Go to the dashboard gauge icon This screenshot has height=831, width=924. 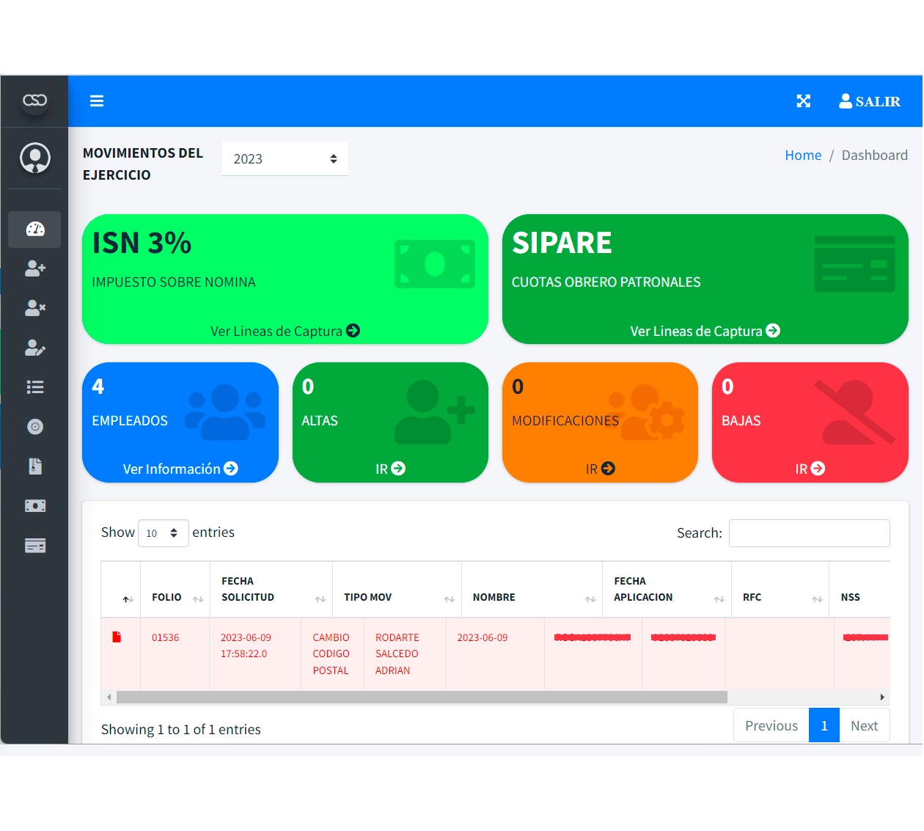tap(34, 230)
